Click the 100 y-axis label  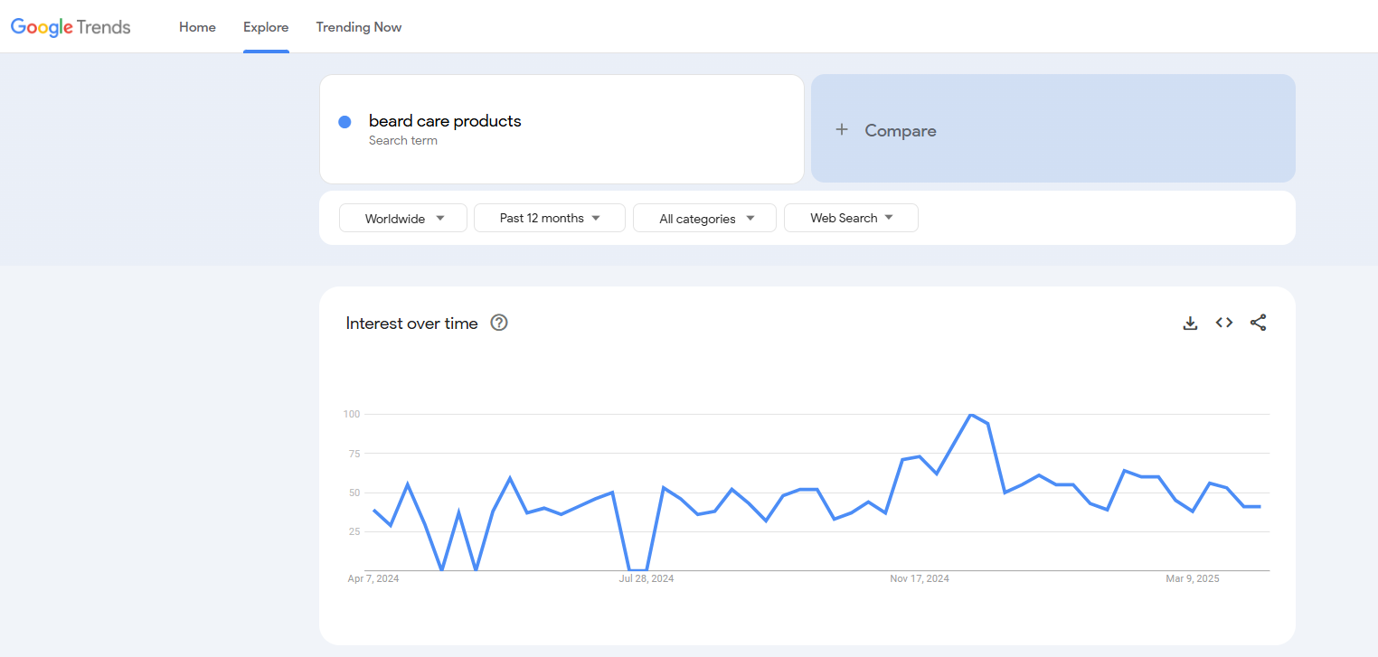(x=352, y=414)
